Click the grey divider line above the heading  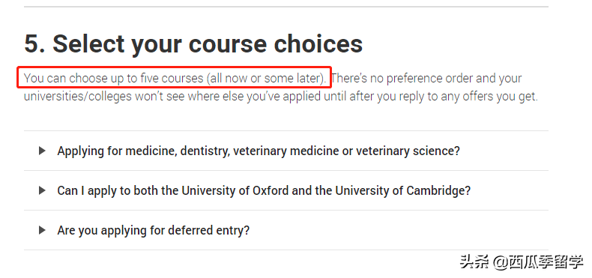point(286,7)
